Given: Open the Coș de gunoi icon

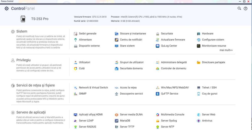Looking at the screenshot, I should (199, 94).
